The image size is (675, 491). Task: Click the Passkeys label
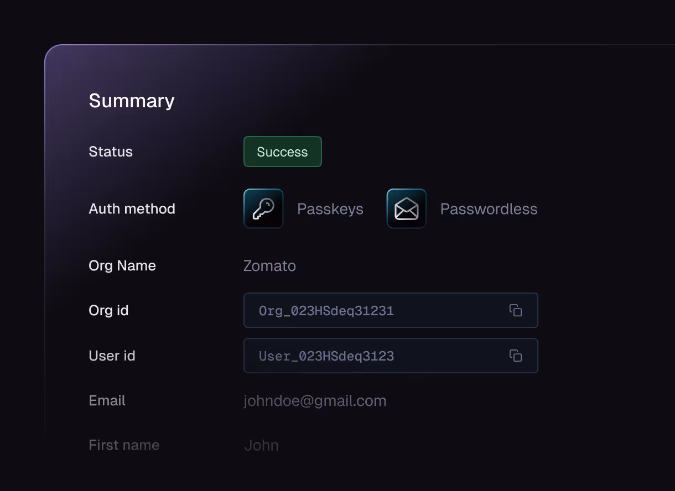pos(330,209)
